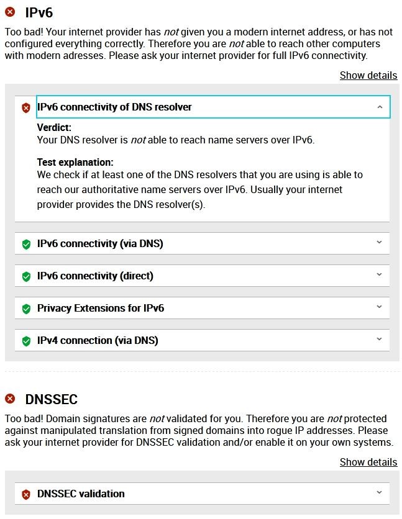Expand IPv6 connectivity (via DNS) chevron
The image size is (402, 519).
[x=379, y=243]
